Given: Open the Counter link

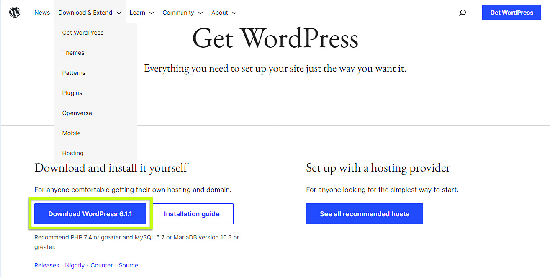Looking at the screenshot, I should 102,265.
